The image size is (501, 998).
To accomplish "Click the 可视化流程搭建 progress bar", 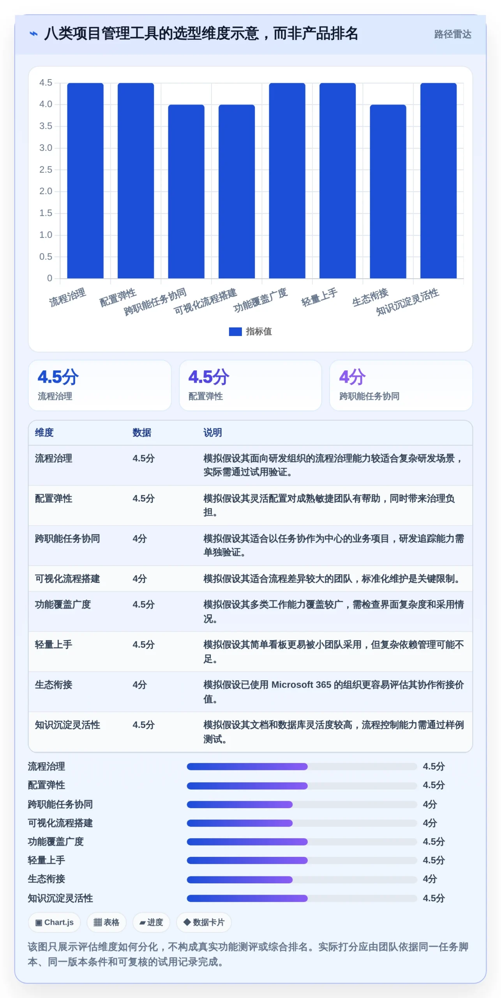I will point(302,823).
